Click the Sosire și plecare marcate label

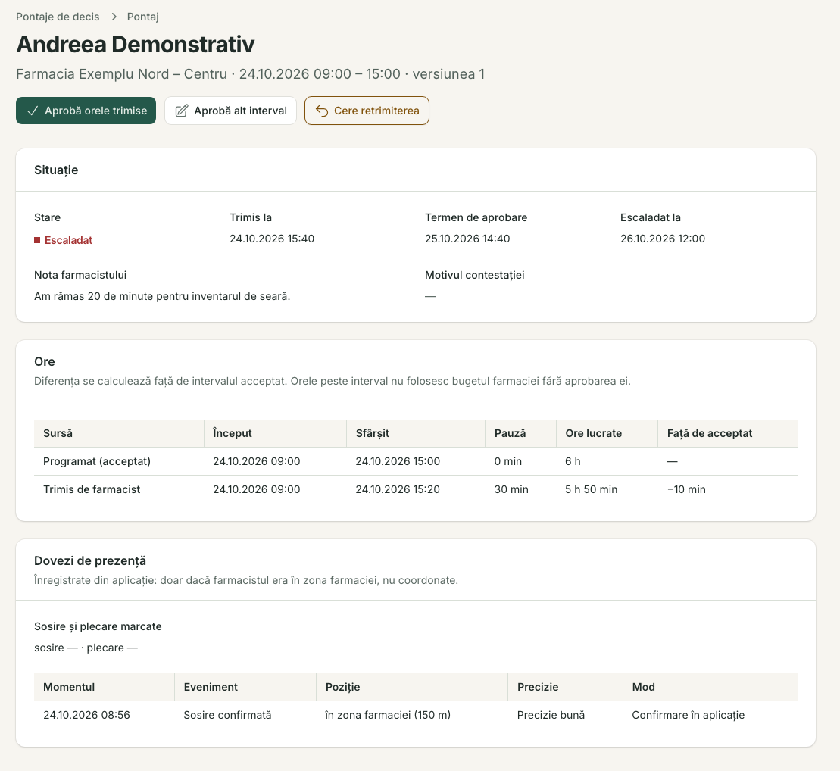point(98,627)
